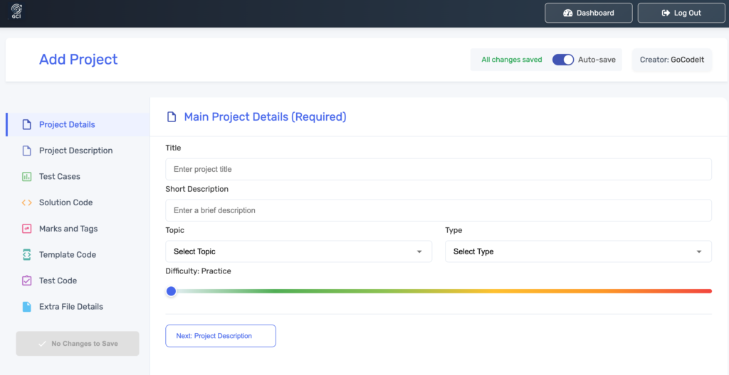This screenshot has height=375, width=729.
Task: Click the Marks and Tags icon
Action: tap(27, 229)
